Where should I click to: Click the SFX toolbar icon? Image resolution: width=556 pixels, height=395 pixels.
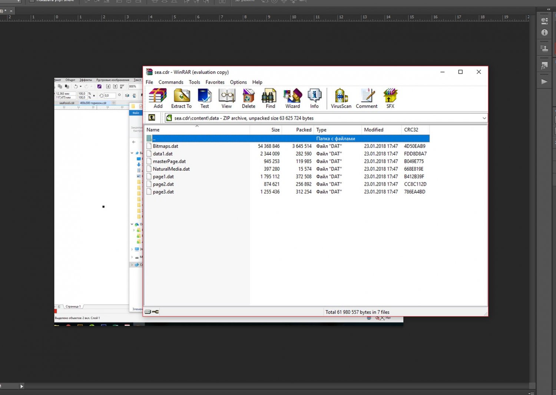click(x=390, y=98)
